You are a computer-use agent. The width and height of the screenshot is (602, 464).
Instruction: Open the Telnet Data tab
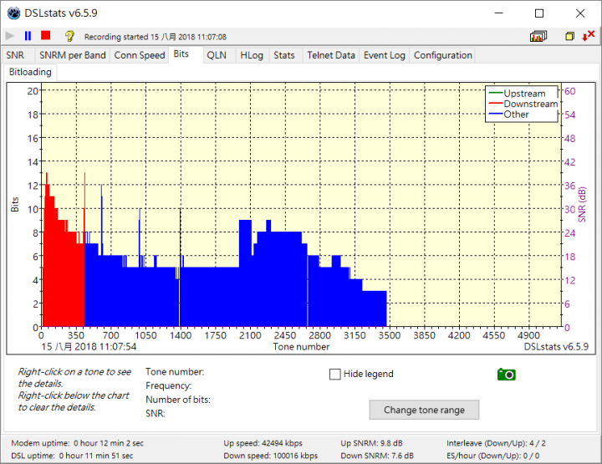click(x=331, y=55)
